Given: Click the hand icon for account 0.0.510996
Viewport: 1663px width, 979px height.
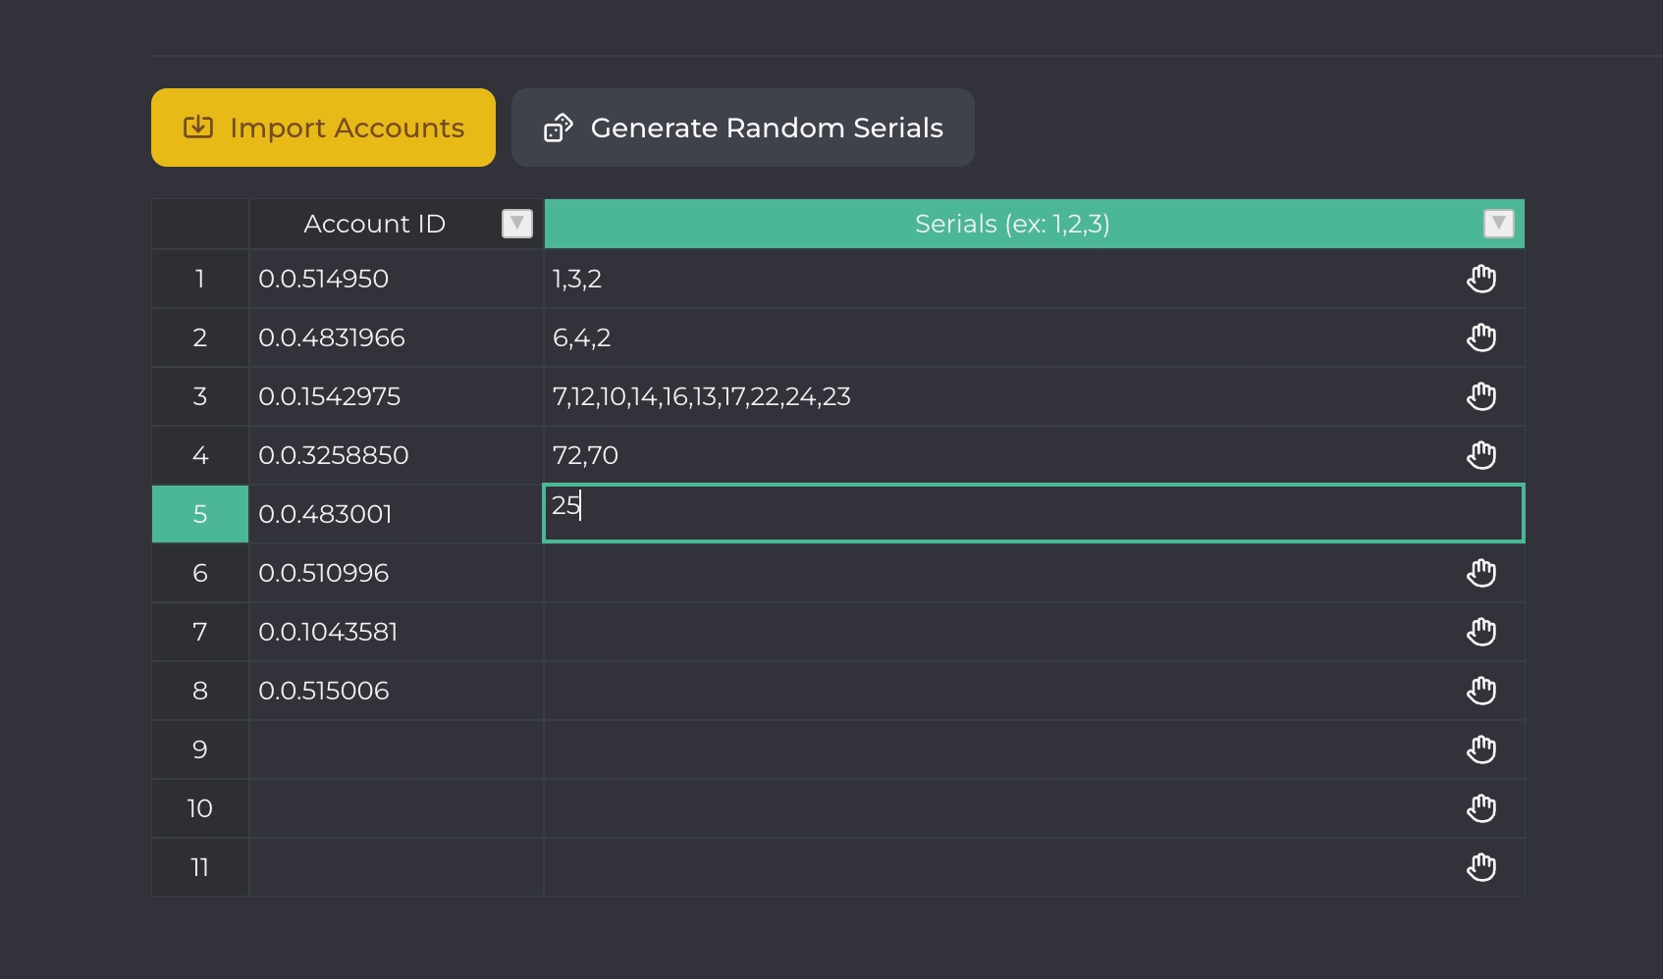Looking at the screenshot, I should pyautogui.click(x=1480, y=573).
